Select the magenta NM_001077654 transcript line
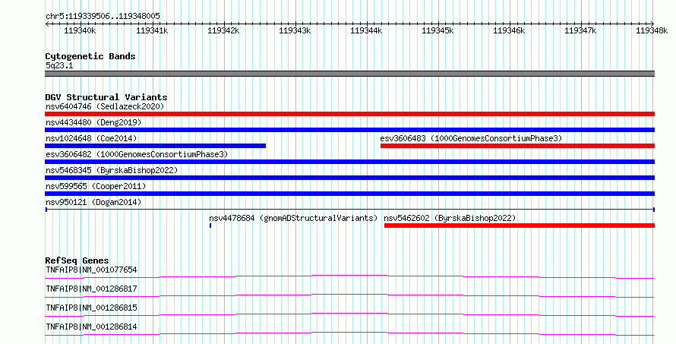This screenshot has height=344, width=676. (349, 276)
